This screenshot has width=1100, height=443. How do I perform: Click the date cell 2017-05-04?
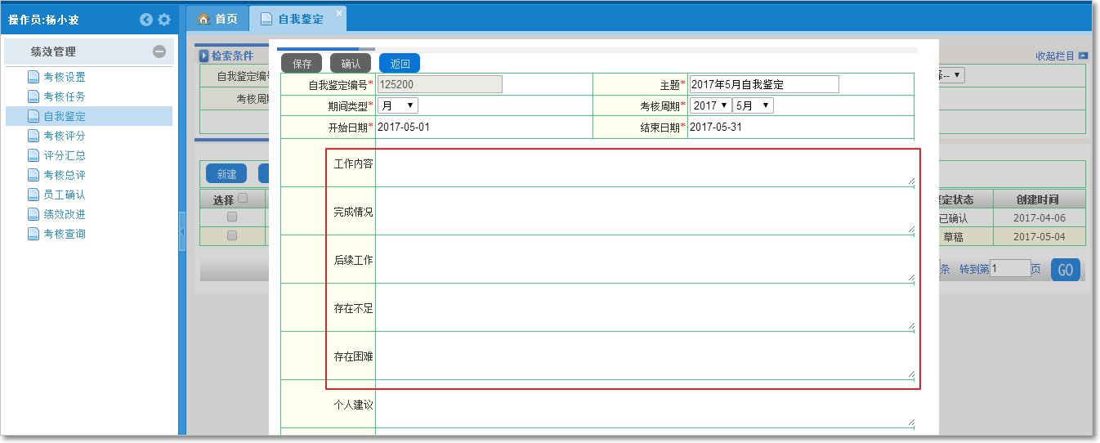tap(1040, 236)
